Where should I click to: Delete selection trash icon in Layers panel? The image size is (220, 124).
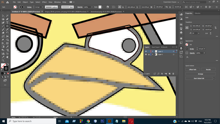tap(173, 74)
